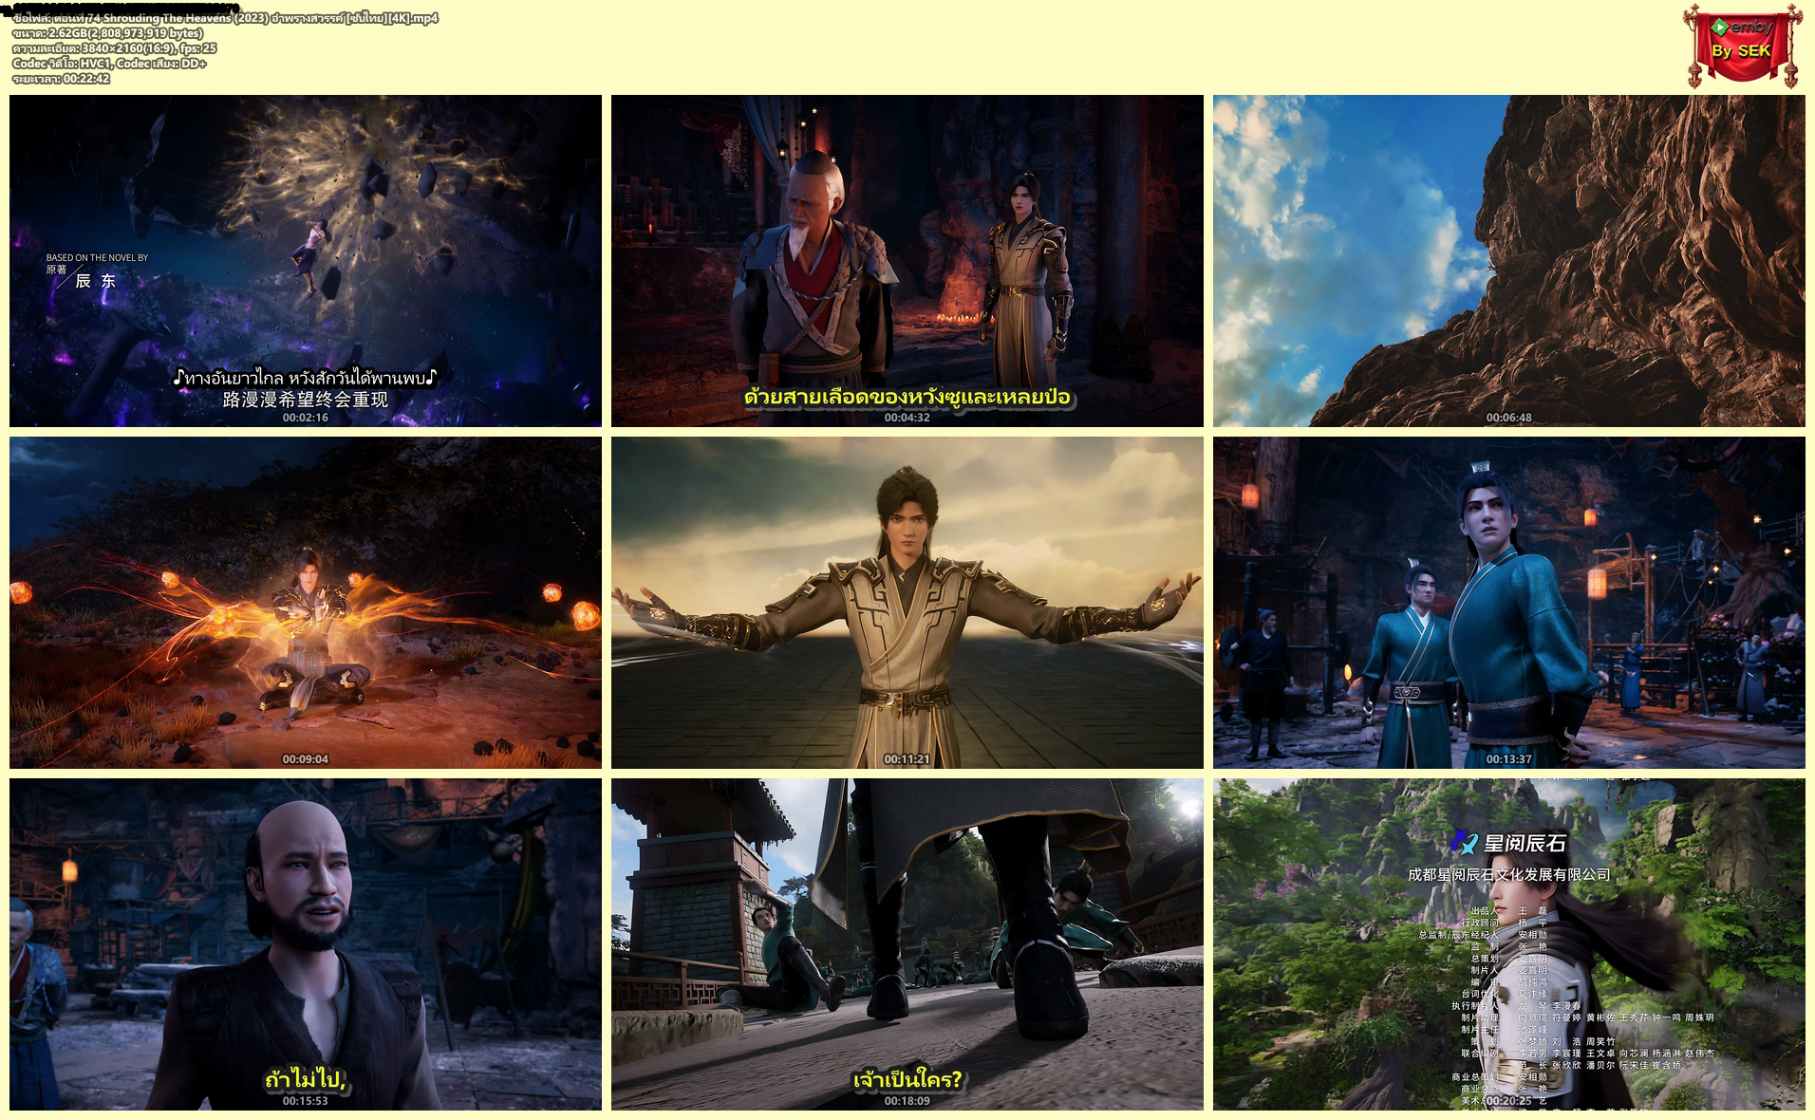The image size is (1815, 1120).
Task: Click the Chinese lyric 路漫漫希望终会重现
Action: pos(306,400)
